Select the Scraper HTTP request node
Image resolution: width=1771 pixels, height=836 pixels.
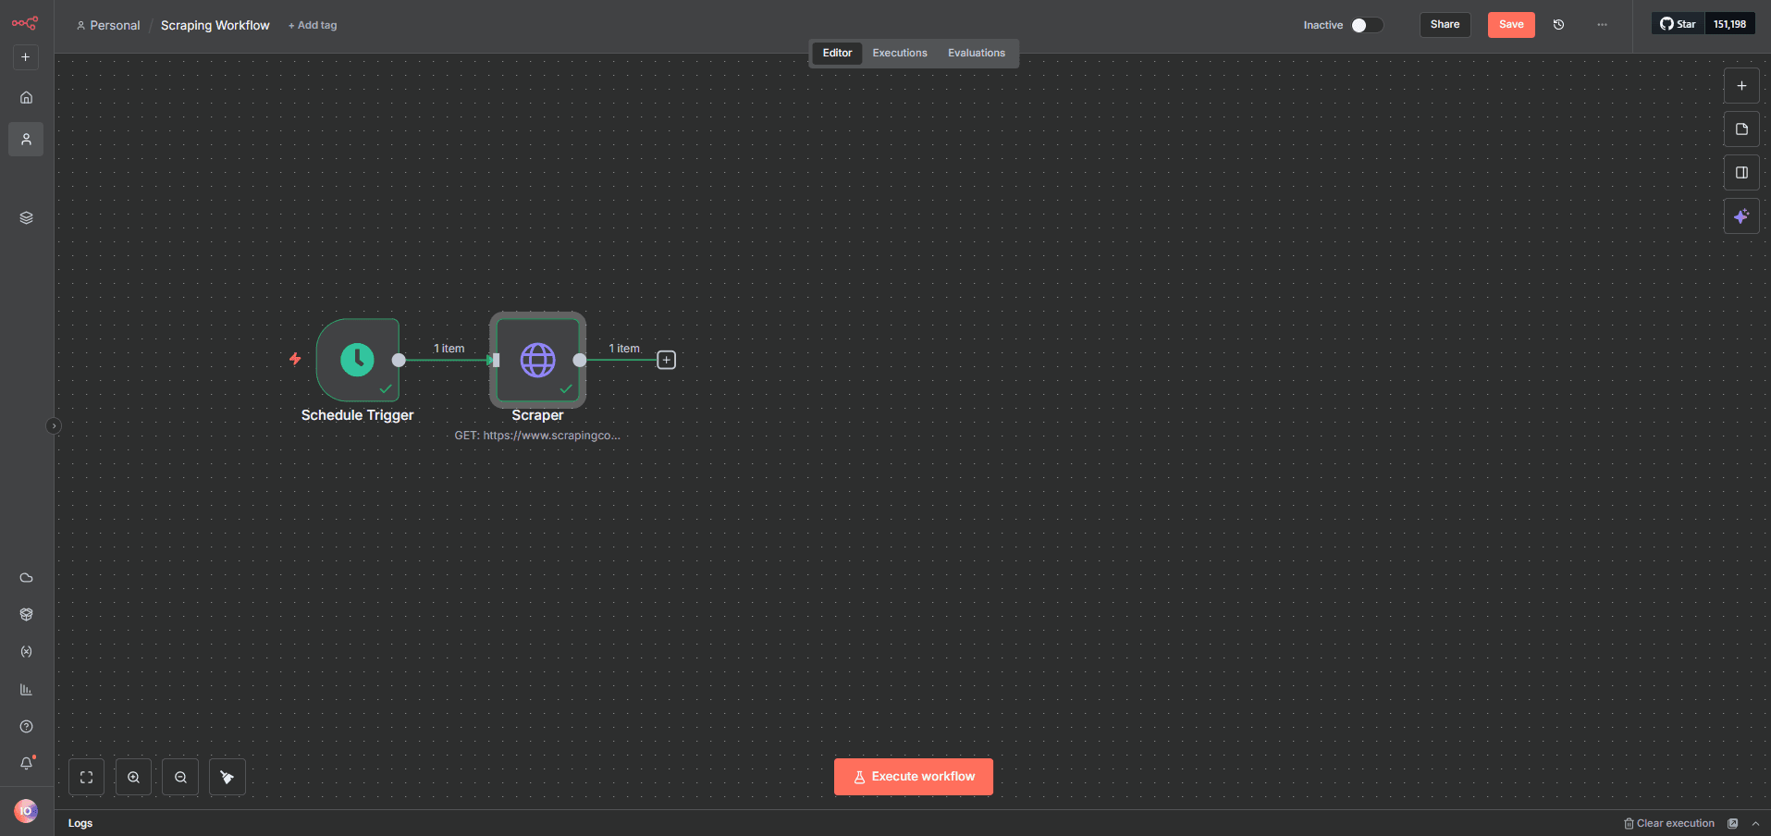[537, 360]
